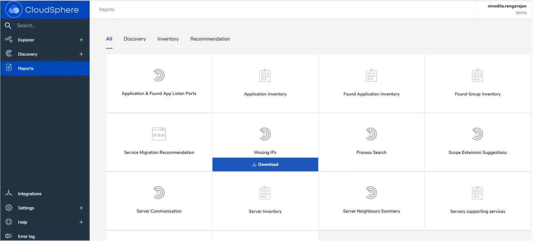
Task: Open the nivedita.rengarajan user menu
Action: (x=507, y=6)
